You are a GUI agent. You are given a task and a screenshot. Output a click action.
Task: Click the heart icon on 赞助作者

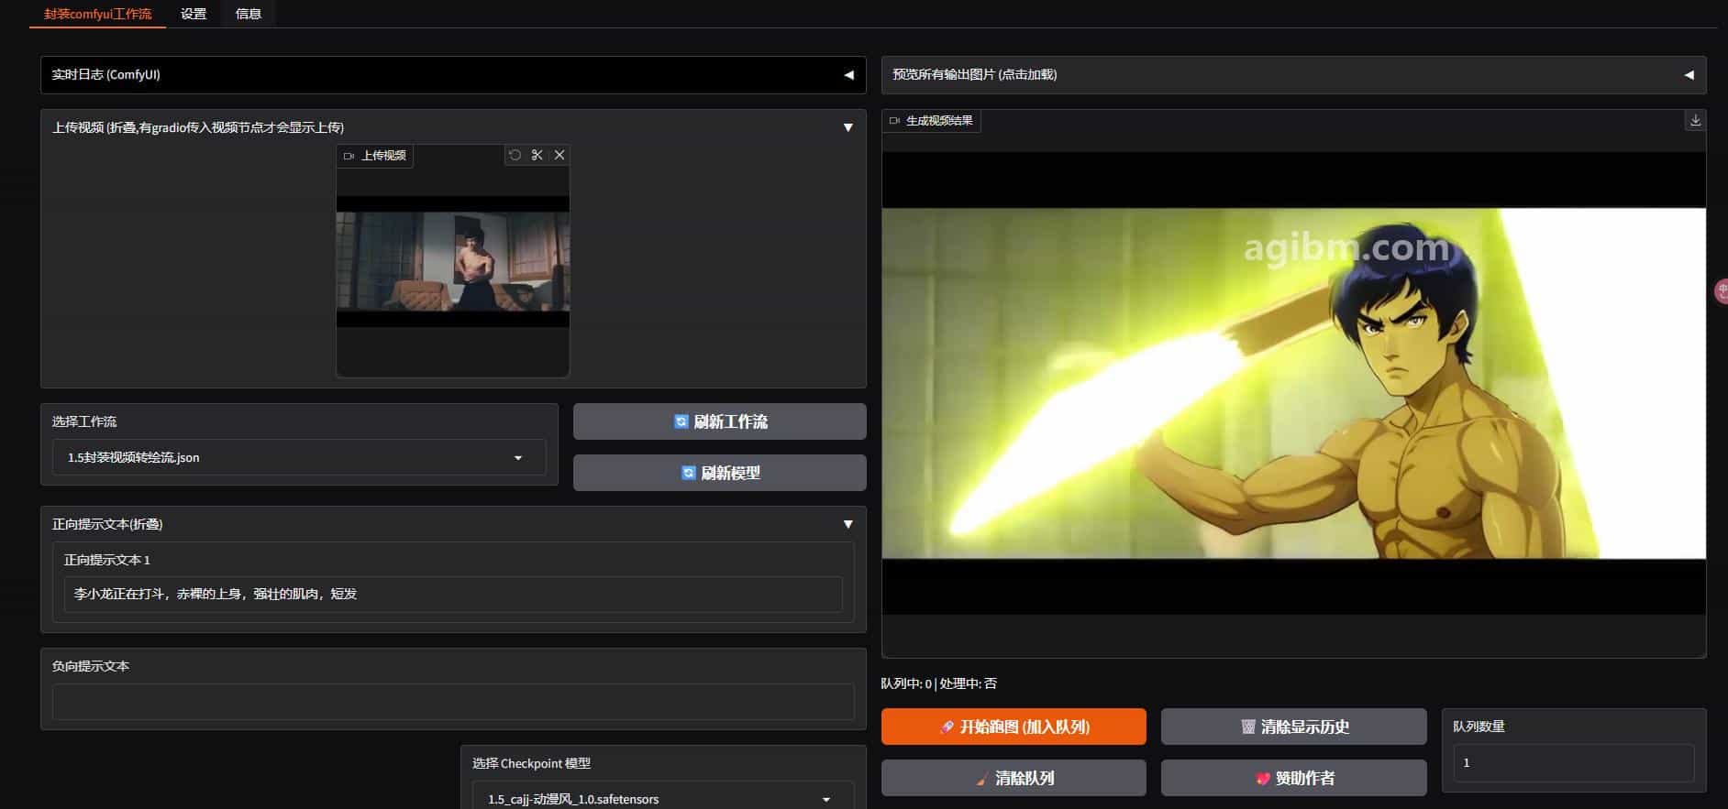pos(1263,779)
